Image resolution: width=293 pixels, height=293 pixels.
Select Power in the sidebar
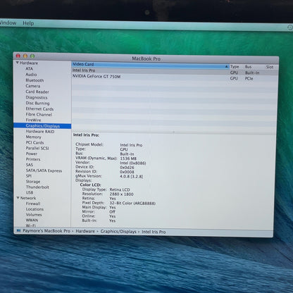point(31,154)
